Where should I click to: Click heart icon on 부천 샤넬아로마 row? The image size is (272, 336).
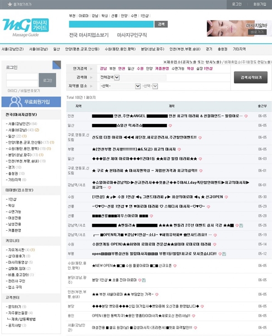[157, 295]
